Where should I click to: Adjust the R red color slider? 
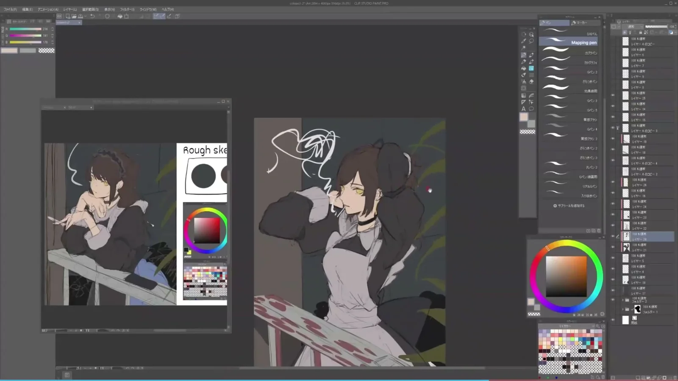[x=25, y=29]
